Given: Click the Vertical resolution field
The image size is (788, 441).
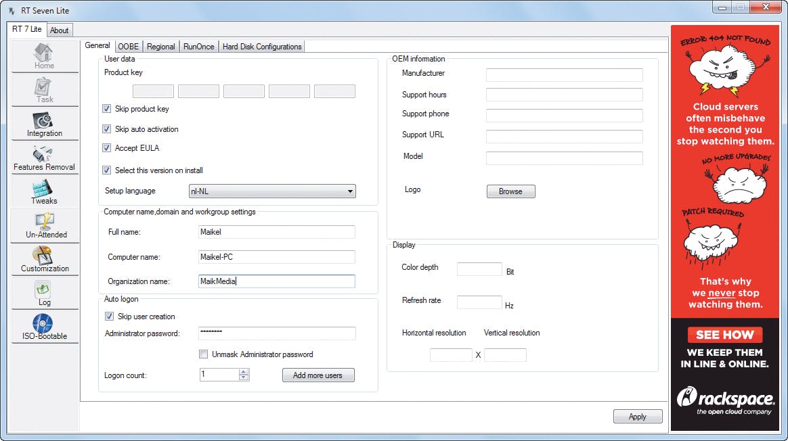Looking at the screenshot, I should [x=505, y=355].
